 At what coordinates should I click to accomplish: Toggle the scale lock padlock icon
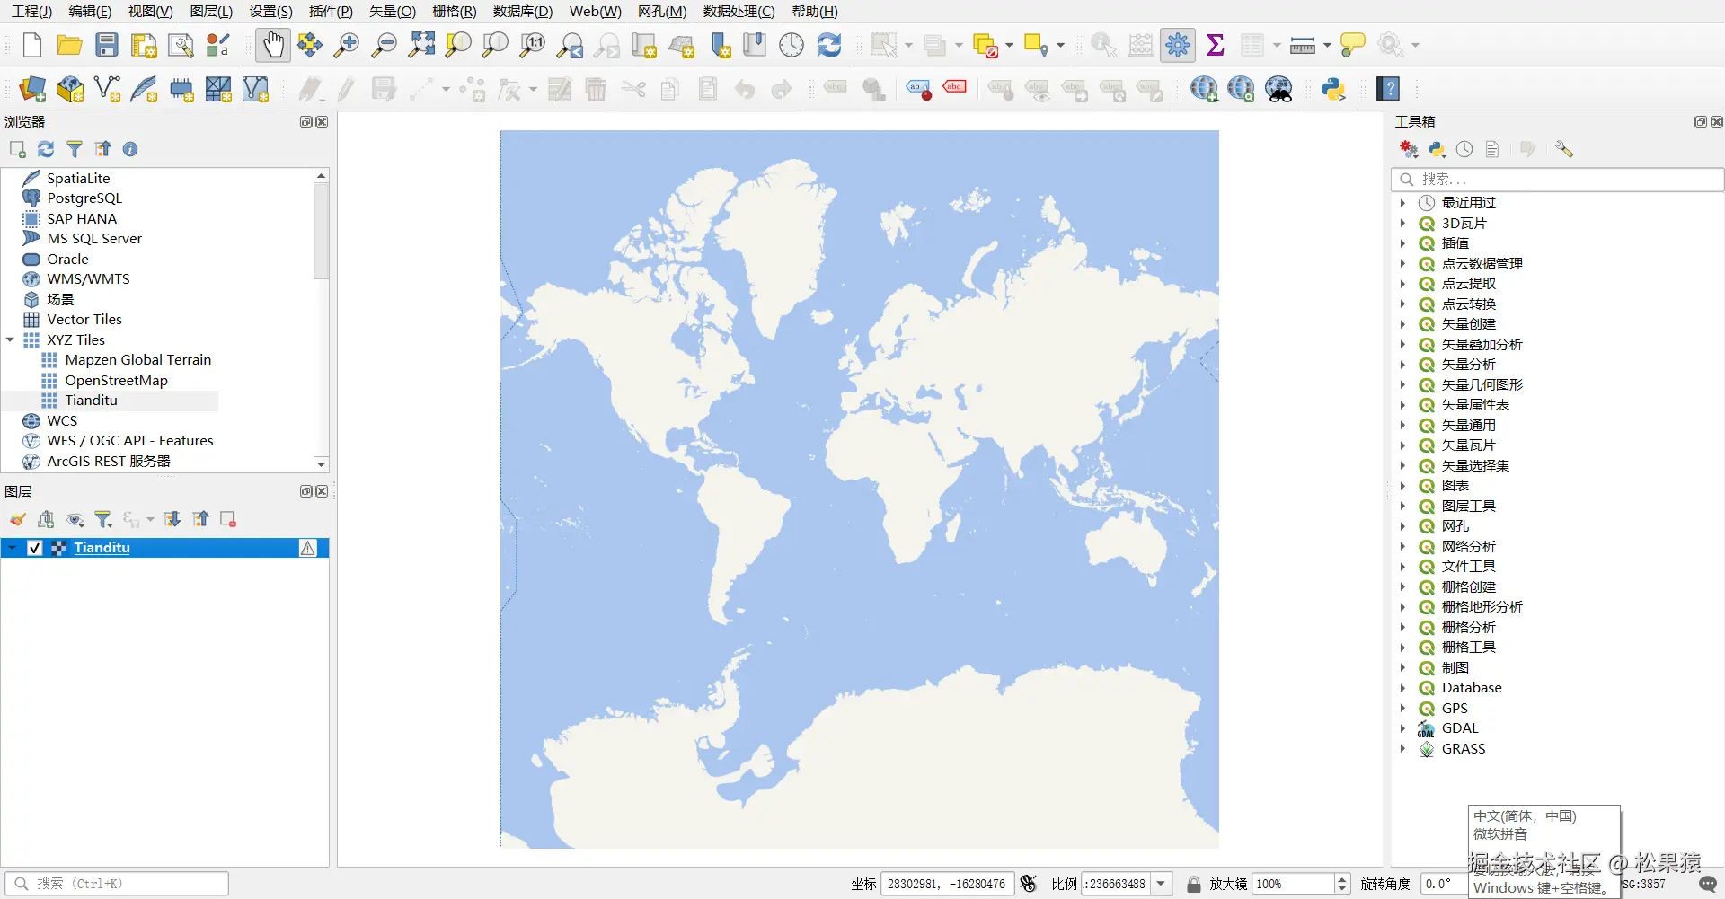pyautogui.click(x=1194, y=884)
